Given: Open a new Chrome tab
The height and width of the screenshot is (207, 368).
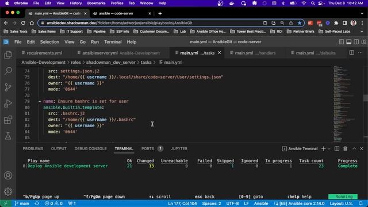Looking at the screenshot, I should click(160, 13).
